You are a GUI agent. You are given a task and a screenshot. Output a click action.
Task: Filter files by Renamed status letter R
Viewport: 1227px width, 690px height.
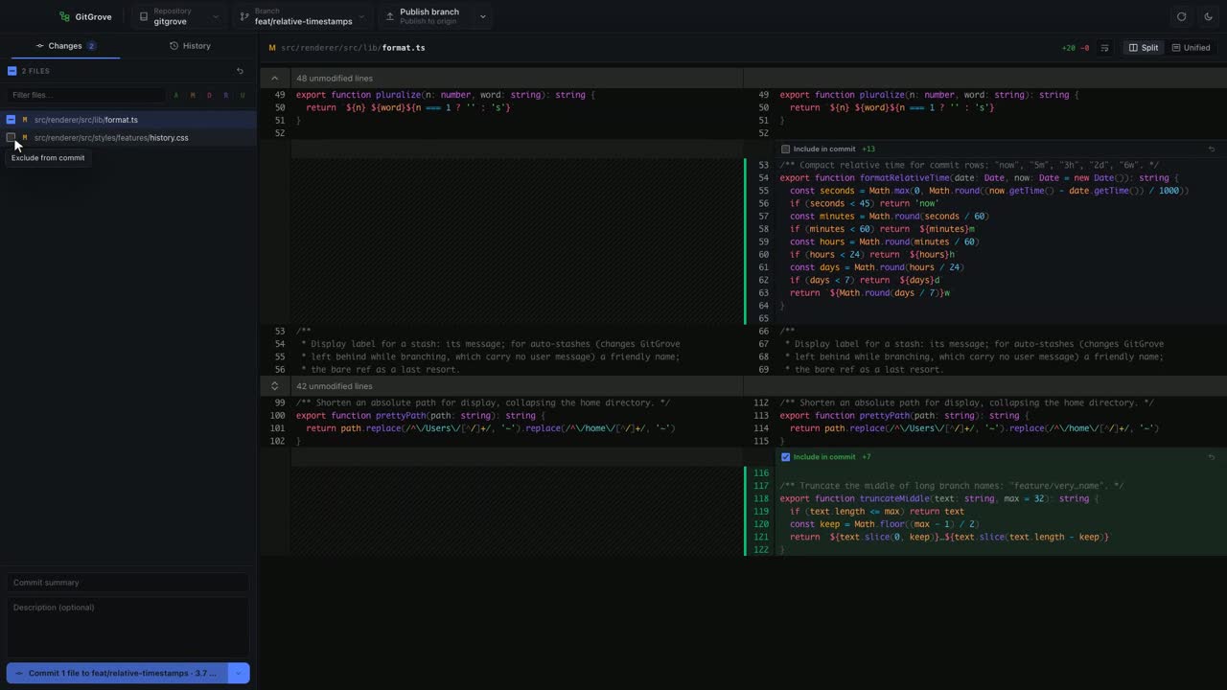225,95
